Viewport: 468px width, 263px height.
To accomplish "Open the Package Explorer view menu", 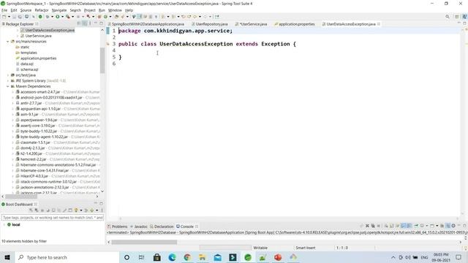I will pyautogui.click(x=90, y=23).
